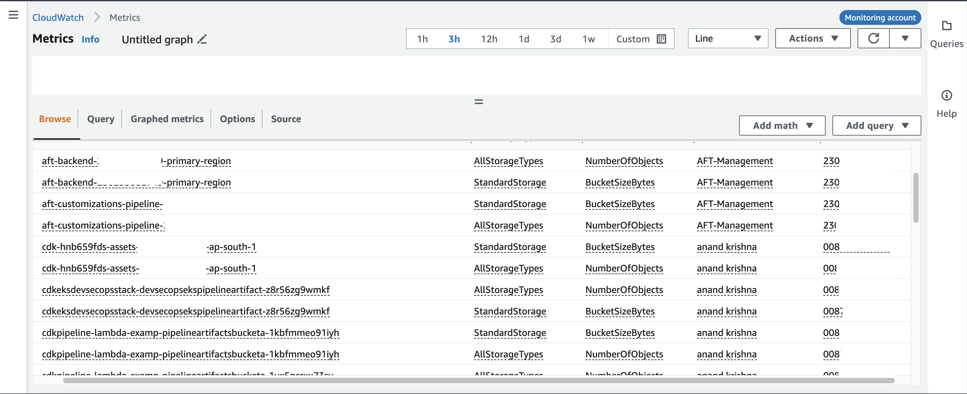Open the Metrics Info link
967x394 pixels.
(x=90, y=39)
